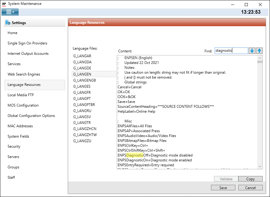
Task: Click the SourceContentHeading content line
Action: coord(166,107)
